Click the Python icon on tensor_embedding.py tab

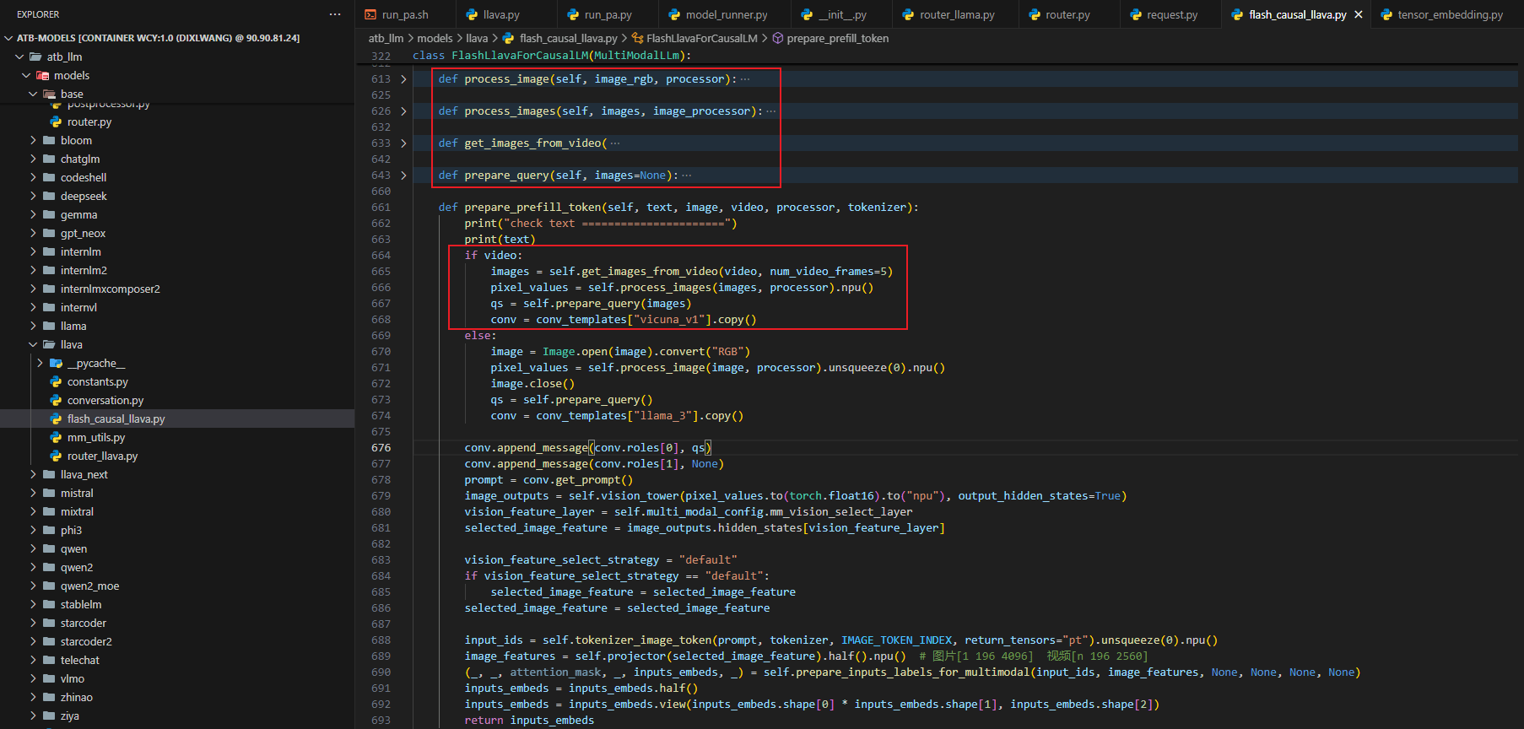point(1386,14)
